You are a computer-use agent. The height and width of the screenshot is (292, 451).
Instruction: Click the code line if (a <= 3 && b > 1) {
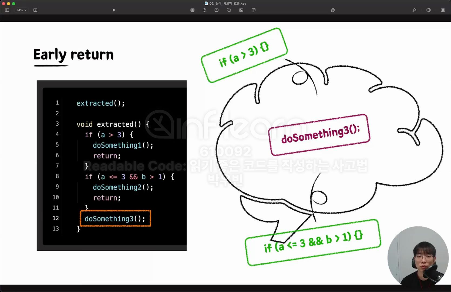coord(129,177)
